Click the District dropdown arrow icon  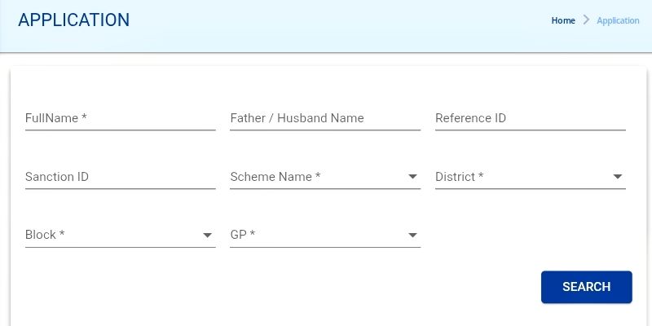(618, 177)
